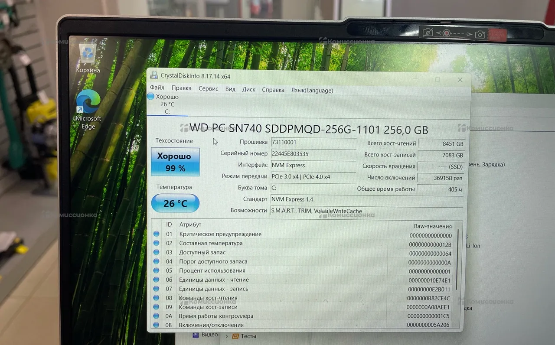This screenshot has width=555, height=345.
Task: Click the Тесты folder icon
Action: point(235,336)
